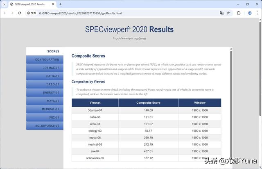The image size is (262, 169).
Task: Click the 121.31 composite score
Action: point(148,117)
